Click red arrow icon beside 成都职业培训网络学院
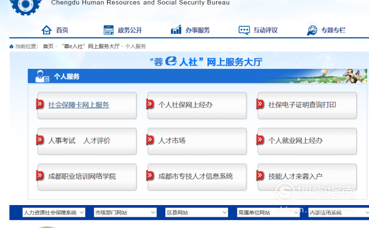369x228 pixels. point(40,176)
